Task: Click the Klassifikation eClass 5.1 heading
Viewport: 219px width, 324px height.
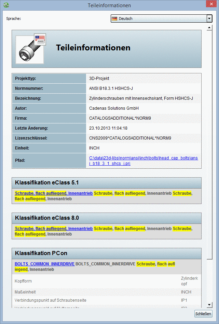Action: [x=47, y=183]
